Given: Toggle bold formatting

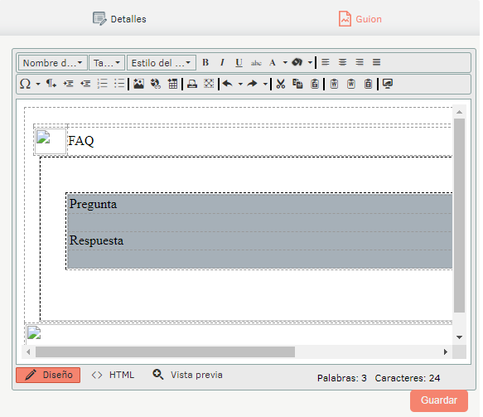Looking at the screenshot, I should click(x=205, y=62).
